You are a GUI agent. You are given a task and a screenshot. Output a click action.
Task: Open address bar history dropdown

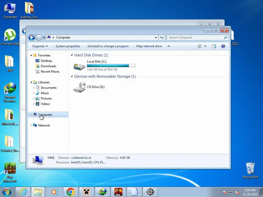(156, 37)
